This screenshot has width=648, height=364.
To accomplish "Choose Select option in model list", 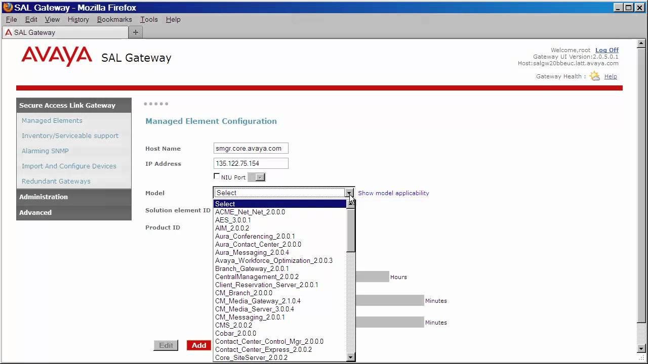I will (280, 204).
